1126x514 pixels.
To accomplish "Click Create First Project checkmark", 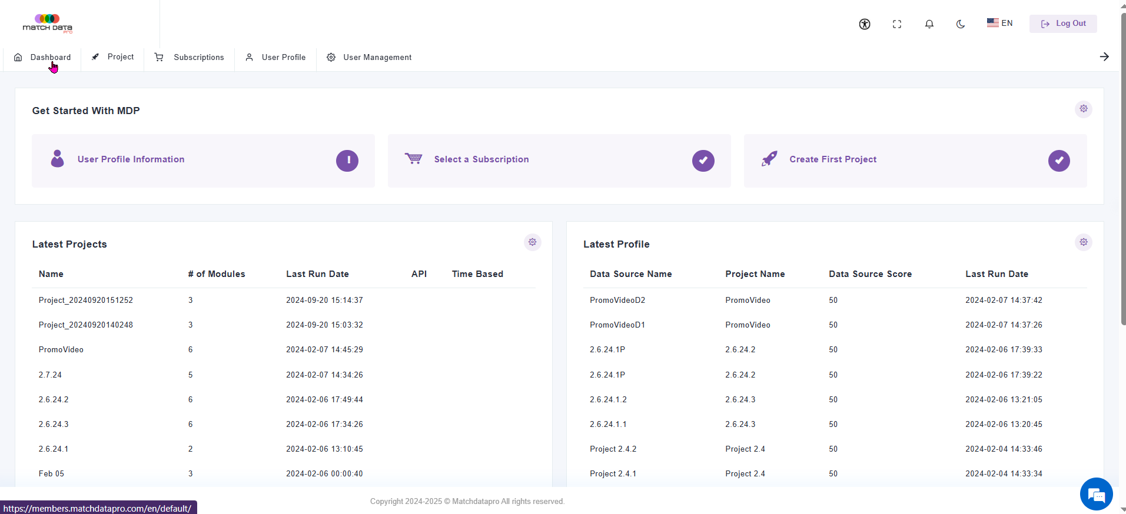I will [x=1059, y=161].
